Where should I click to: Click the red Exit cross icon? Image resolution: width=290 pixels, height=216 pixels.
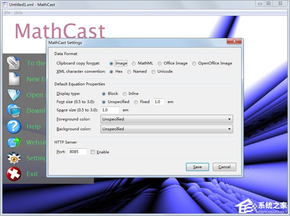pyautogui.click(x=14, y=174)
